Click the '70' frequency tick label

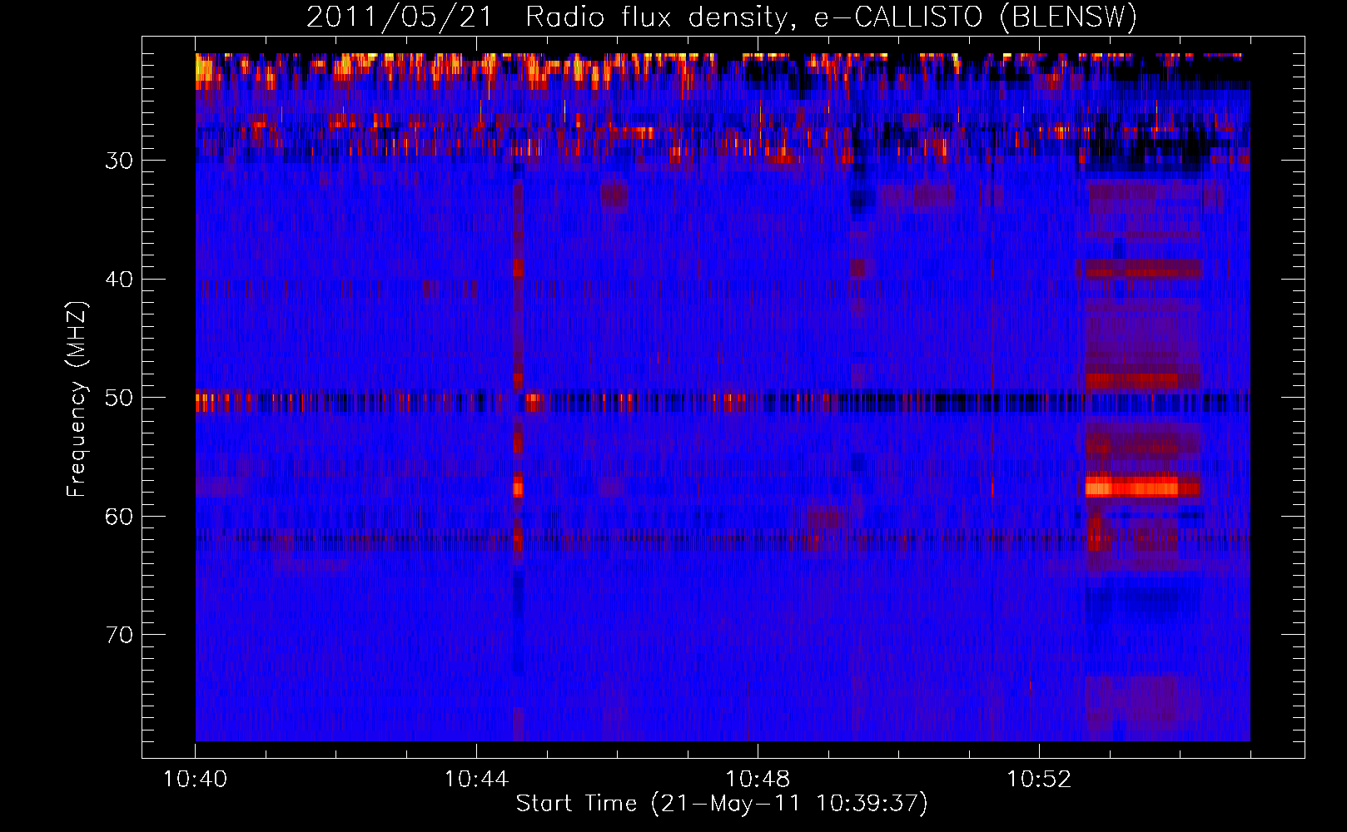tap(119, 635)
